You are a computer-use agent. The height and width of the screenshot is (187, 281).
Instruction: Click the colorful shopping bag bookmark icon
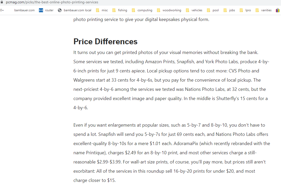(x=278, y=10)
